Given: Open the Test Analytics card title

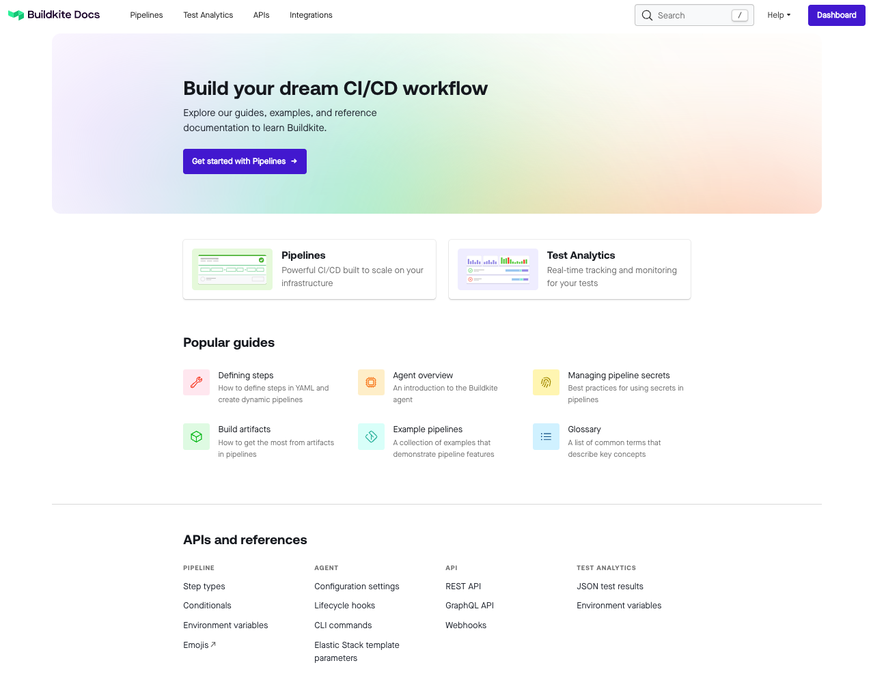Looking at the screenshot, I should [581, 255].
